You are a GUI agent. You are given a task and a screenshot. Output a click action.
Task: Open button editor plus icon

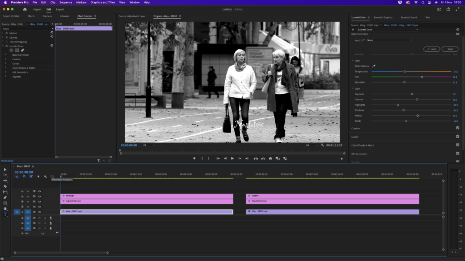[x=341, y=159]
